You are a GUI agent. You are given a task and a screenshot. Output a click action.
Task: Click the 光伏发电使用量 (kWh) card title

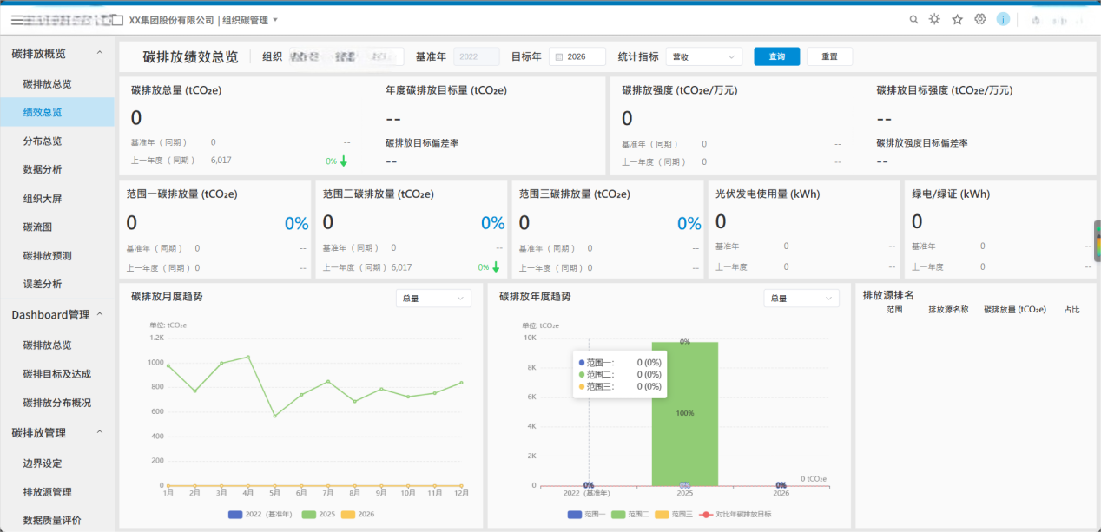pos(767,194)
